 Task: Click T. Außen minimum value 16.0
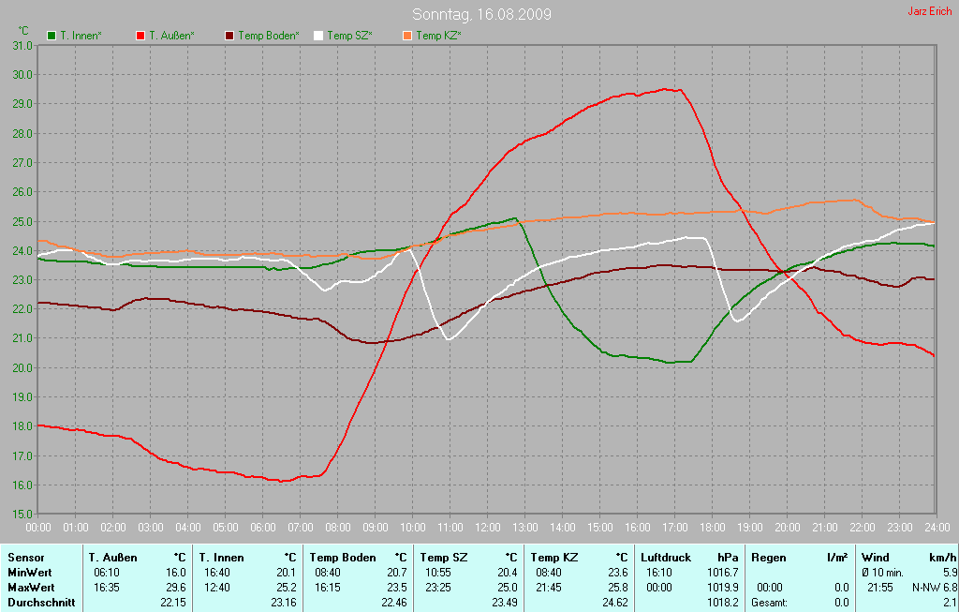(175, 573)
